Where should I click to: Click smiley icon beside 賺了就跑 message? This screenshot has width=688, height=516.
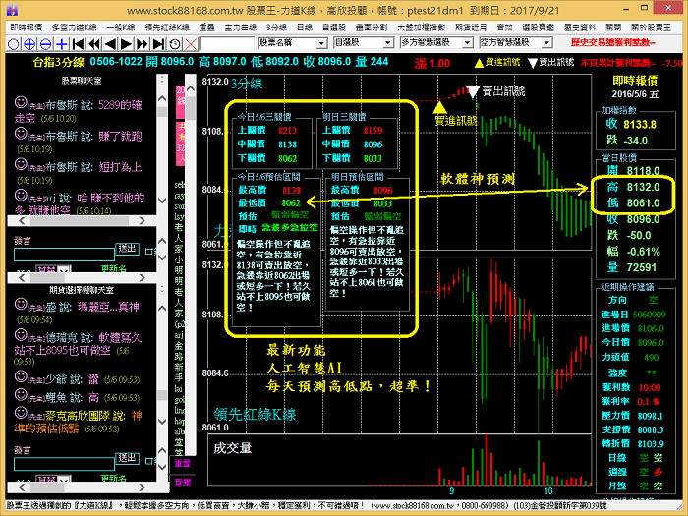pyautogui.click(x=21, y=134)
